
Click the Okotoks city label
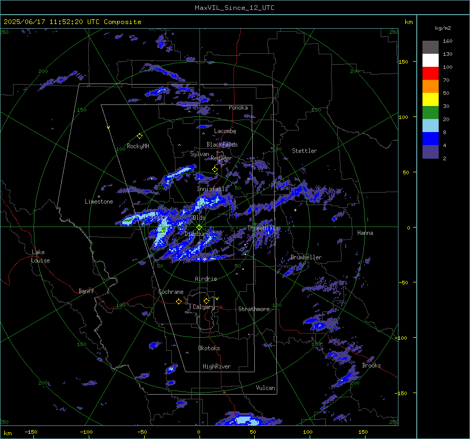[209, 348]
